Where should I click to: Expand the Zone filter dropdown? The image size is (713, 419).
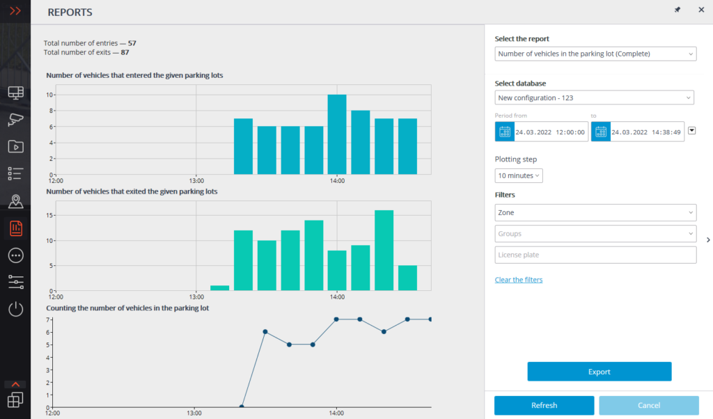pyautogui.click(x=595, y=212)
